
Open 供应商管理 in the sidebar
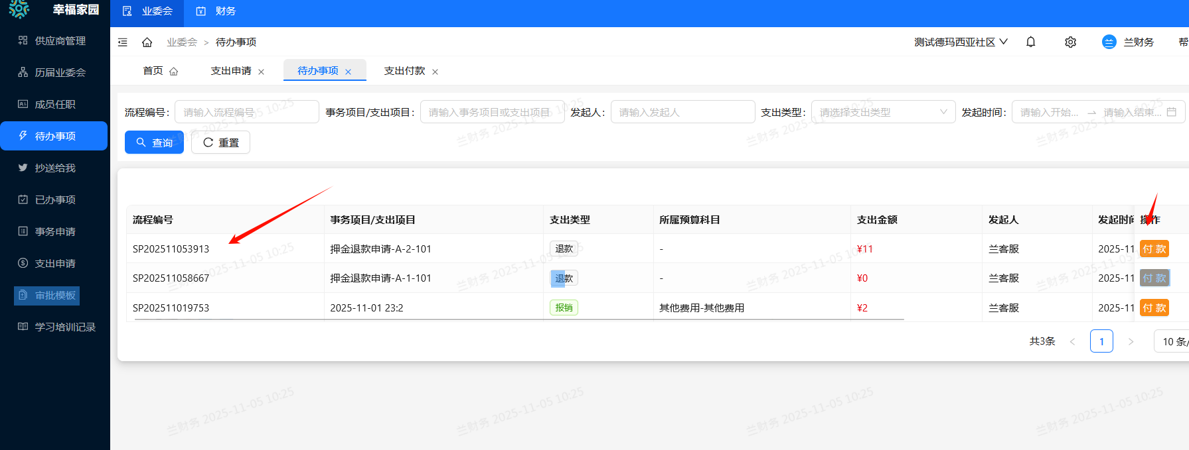point(54,40)
